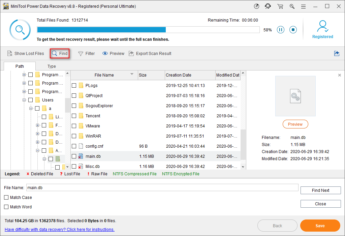
Task: Check the Users folder tree checkbox
Action: point(31,100)
